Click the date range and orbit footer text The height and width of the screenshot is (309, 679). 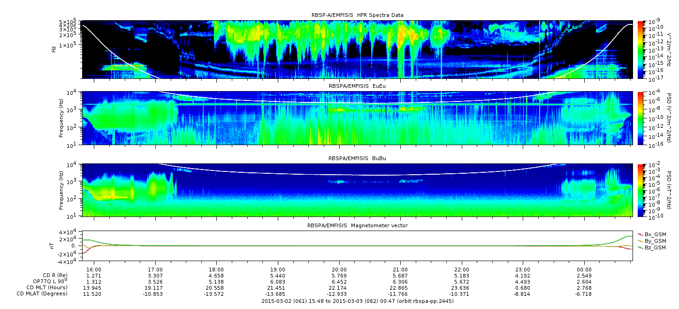(x=357, y=301)
